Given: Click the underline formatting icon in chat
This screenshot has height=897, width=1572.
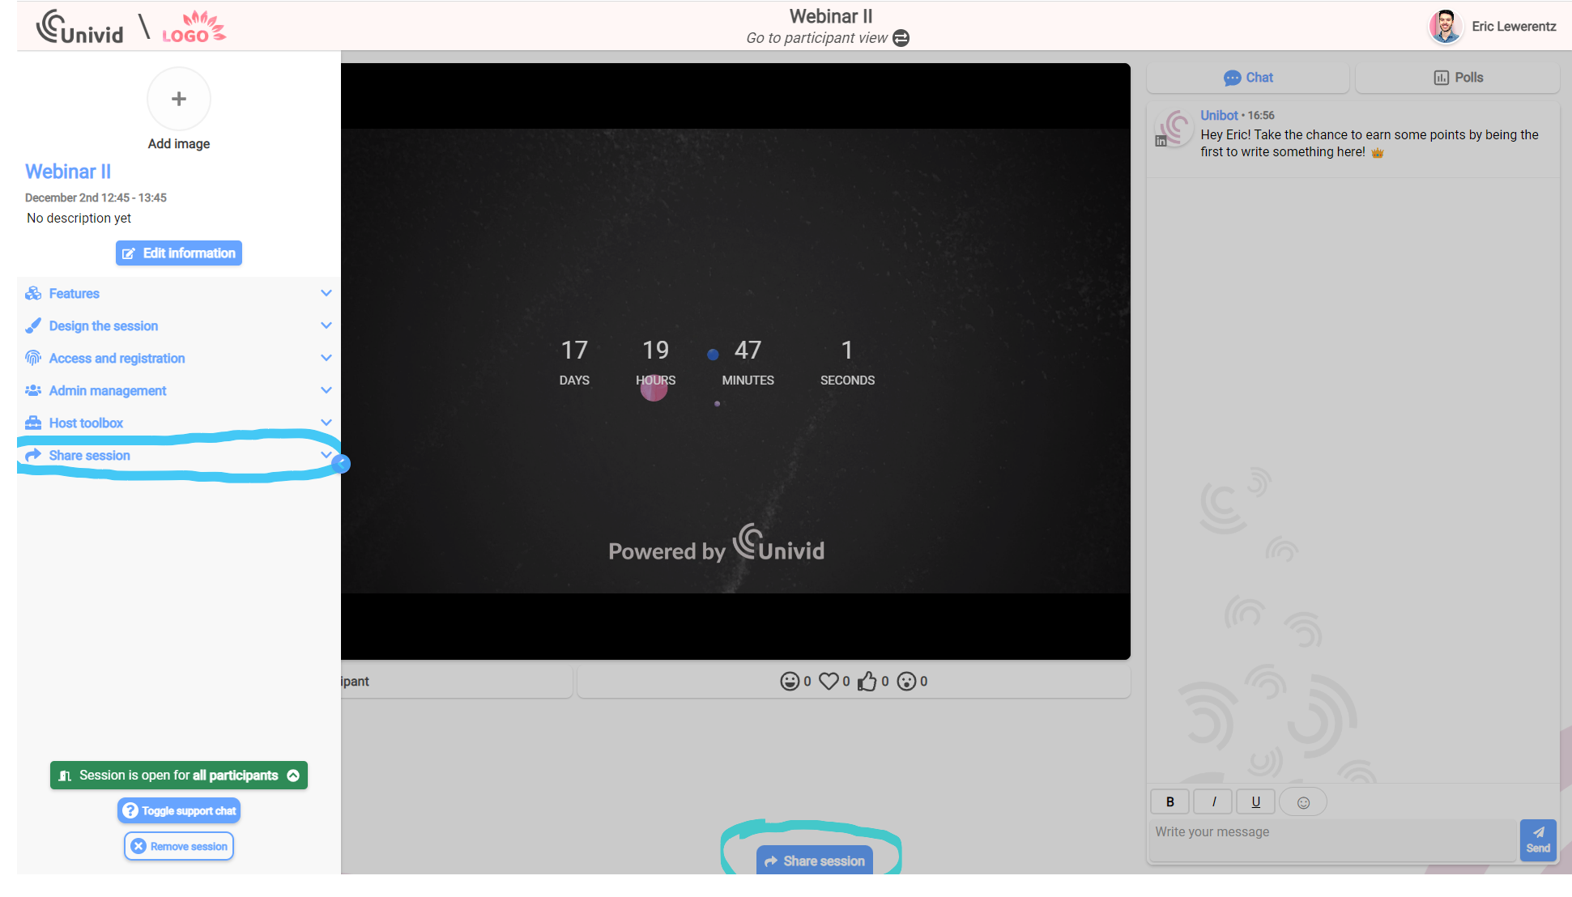Looking at the screenshot, I should click(x=1255, y=802).
